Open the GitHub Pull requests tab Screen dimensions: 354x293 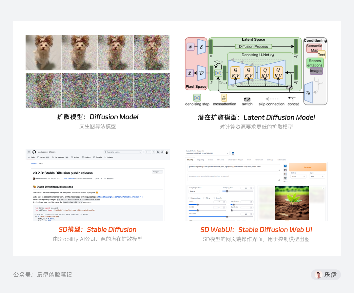click(59, 157)
